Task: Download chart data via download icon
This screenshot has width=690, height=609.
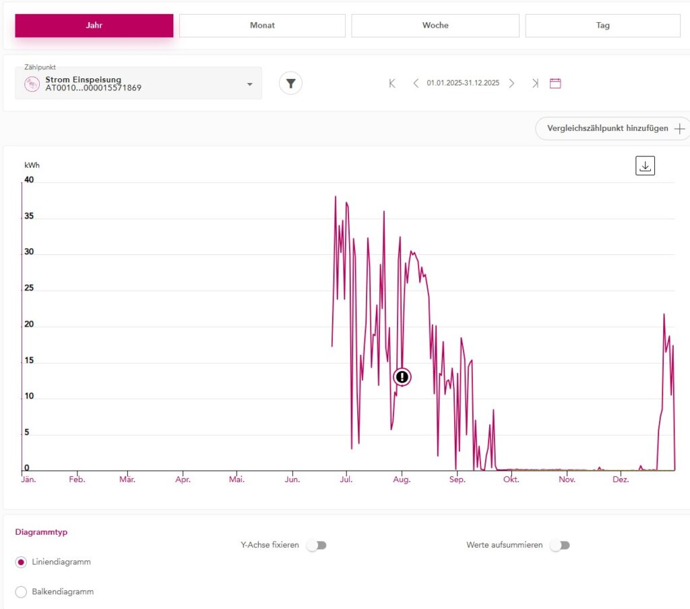Action: pos(645,166)
